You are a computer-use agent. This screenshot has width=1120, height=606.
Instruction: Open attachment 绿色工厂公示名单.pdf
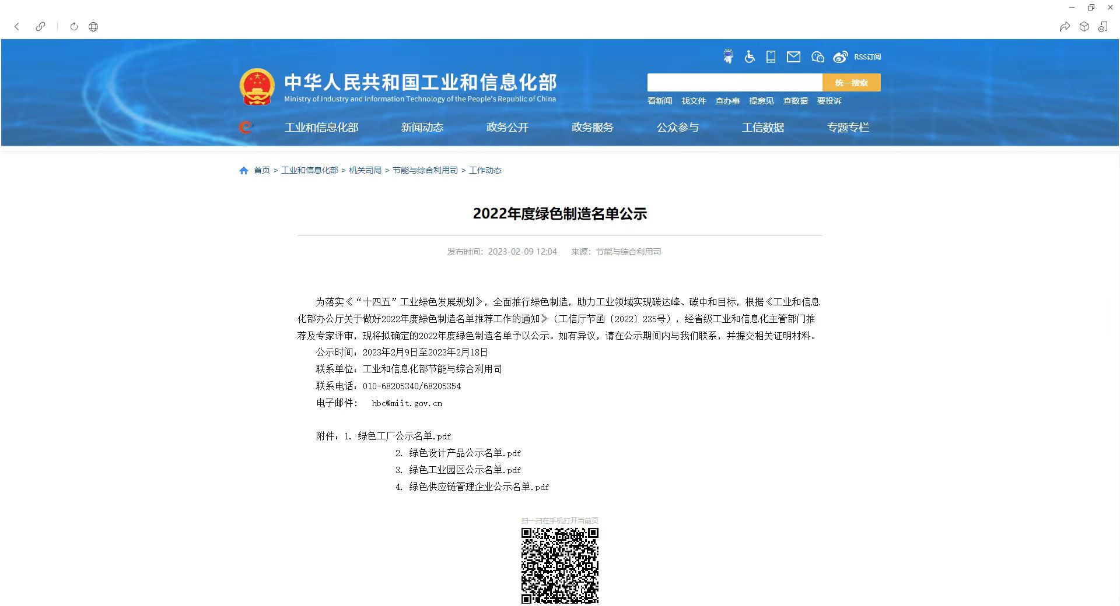point(404,436)
